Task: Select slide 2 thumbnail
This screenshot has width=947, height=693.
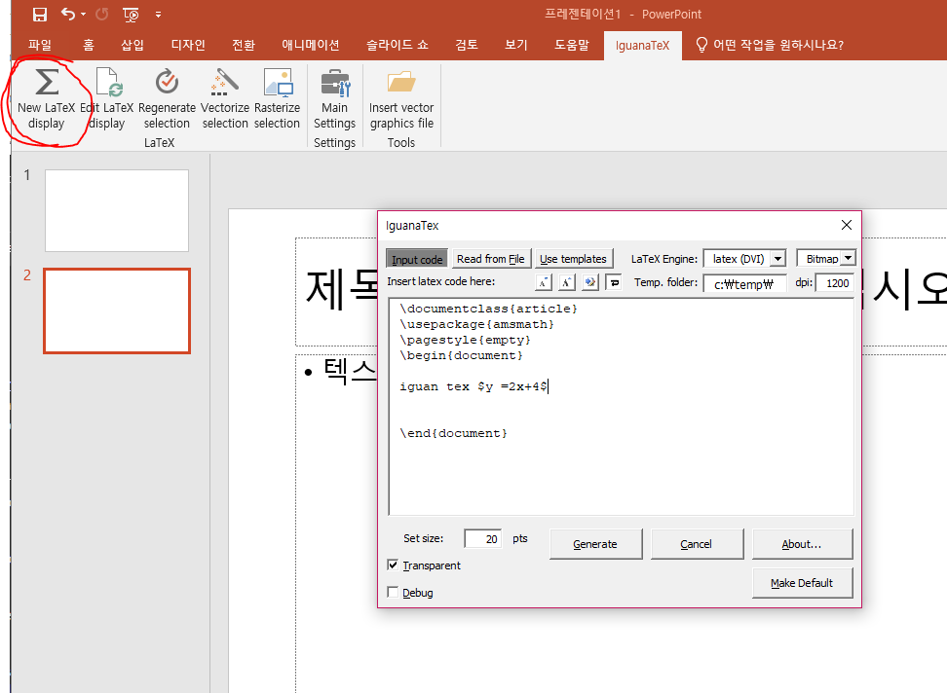Action: [x=116, y=310]
